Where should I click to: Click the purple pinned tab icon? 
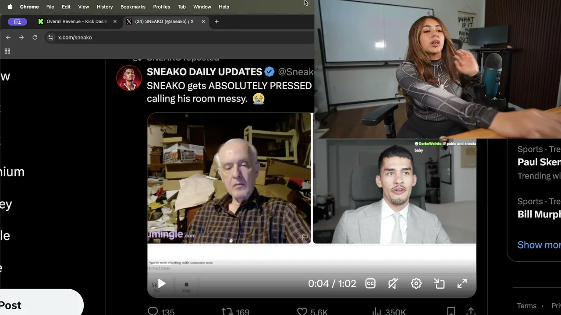[x=18, y=21]
